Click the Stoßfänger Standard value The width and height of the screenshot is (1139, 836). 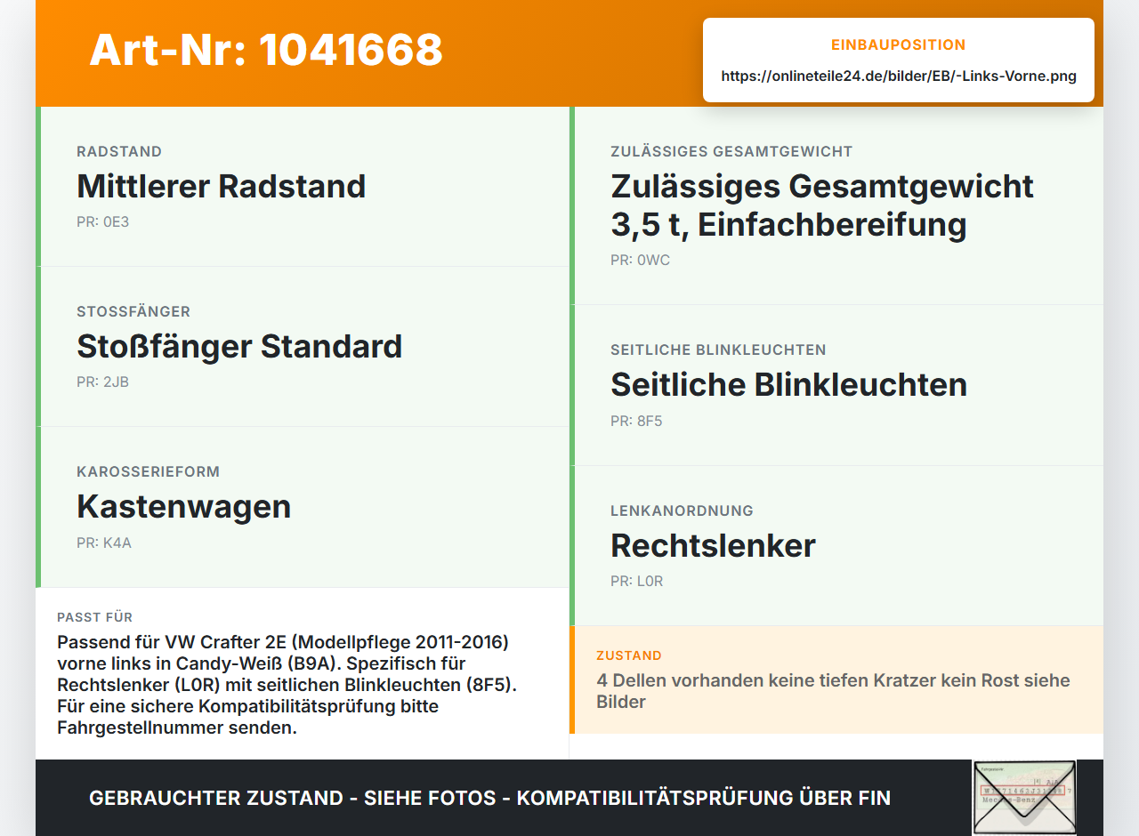click(x=239, y=346)
